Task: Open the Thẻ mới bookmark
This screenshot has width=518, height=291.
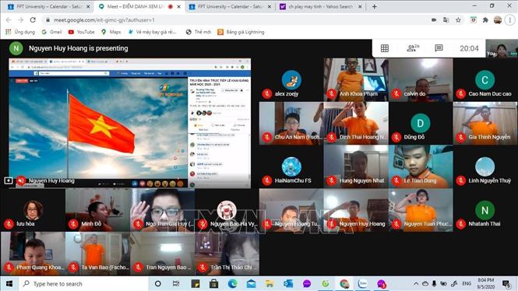Action: click(x=198, y=32)
